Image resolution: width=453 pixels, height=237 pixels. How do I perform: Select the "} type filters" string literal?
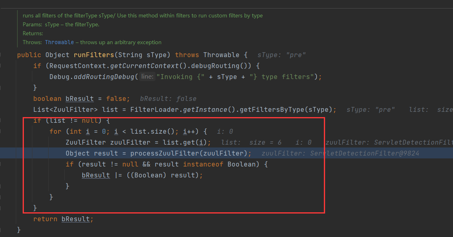click(282, 77)
